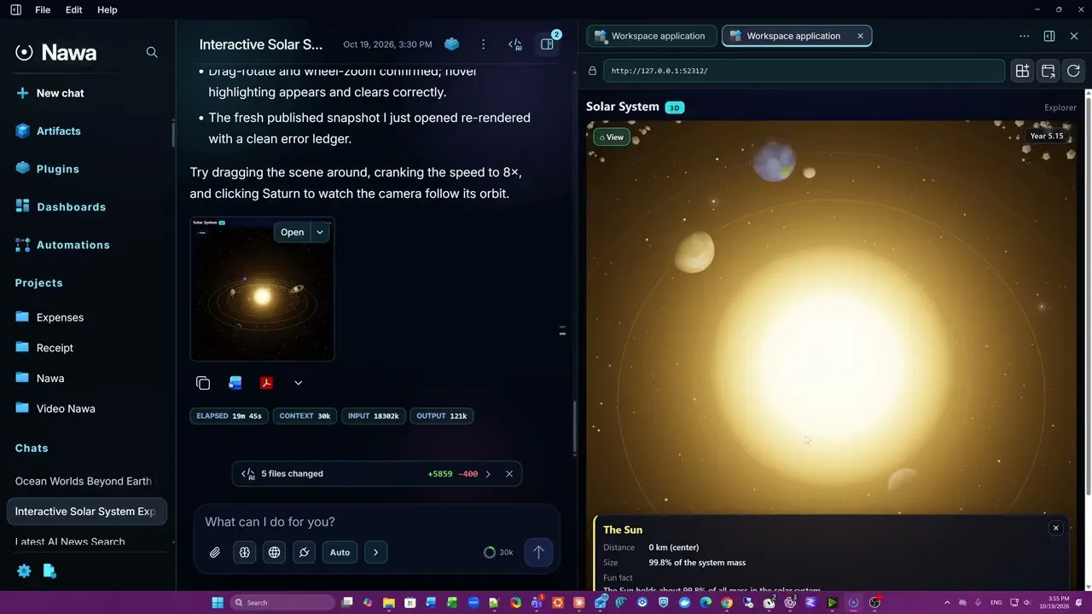The image size is (1092, 614).
Task: Copy the response with the copy icon
Action: coord(203,383)
